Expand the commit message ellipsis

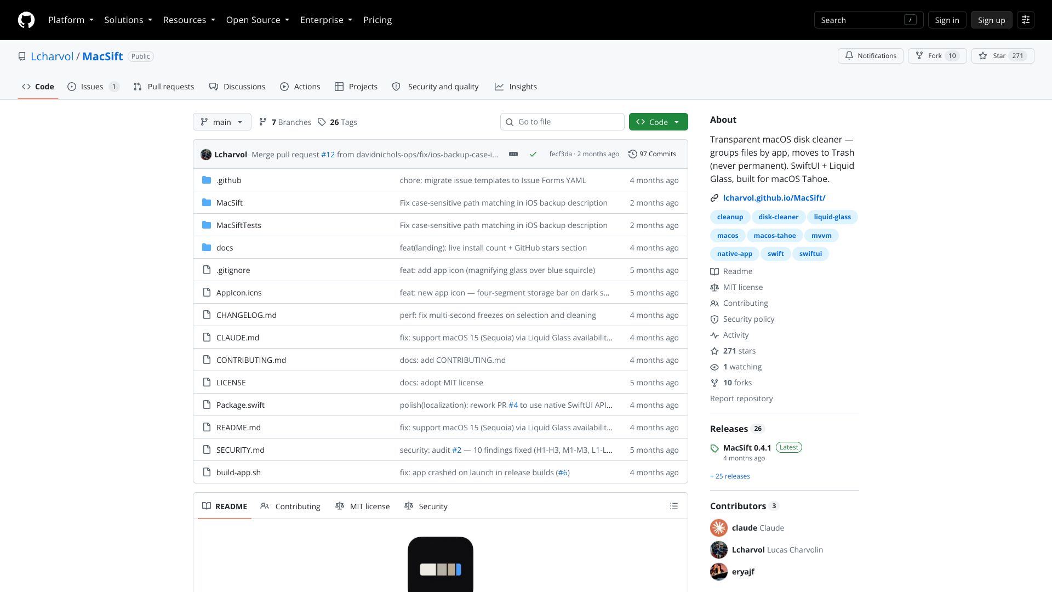(513, 154)
